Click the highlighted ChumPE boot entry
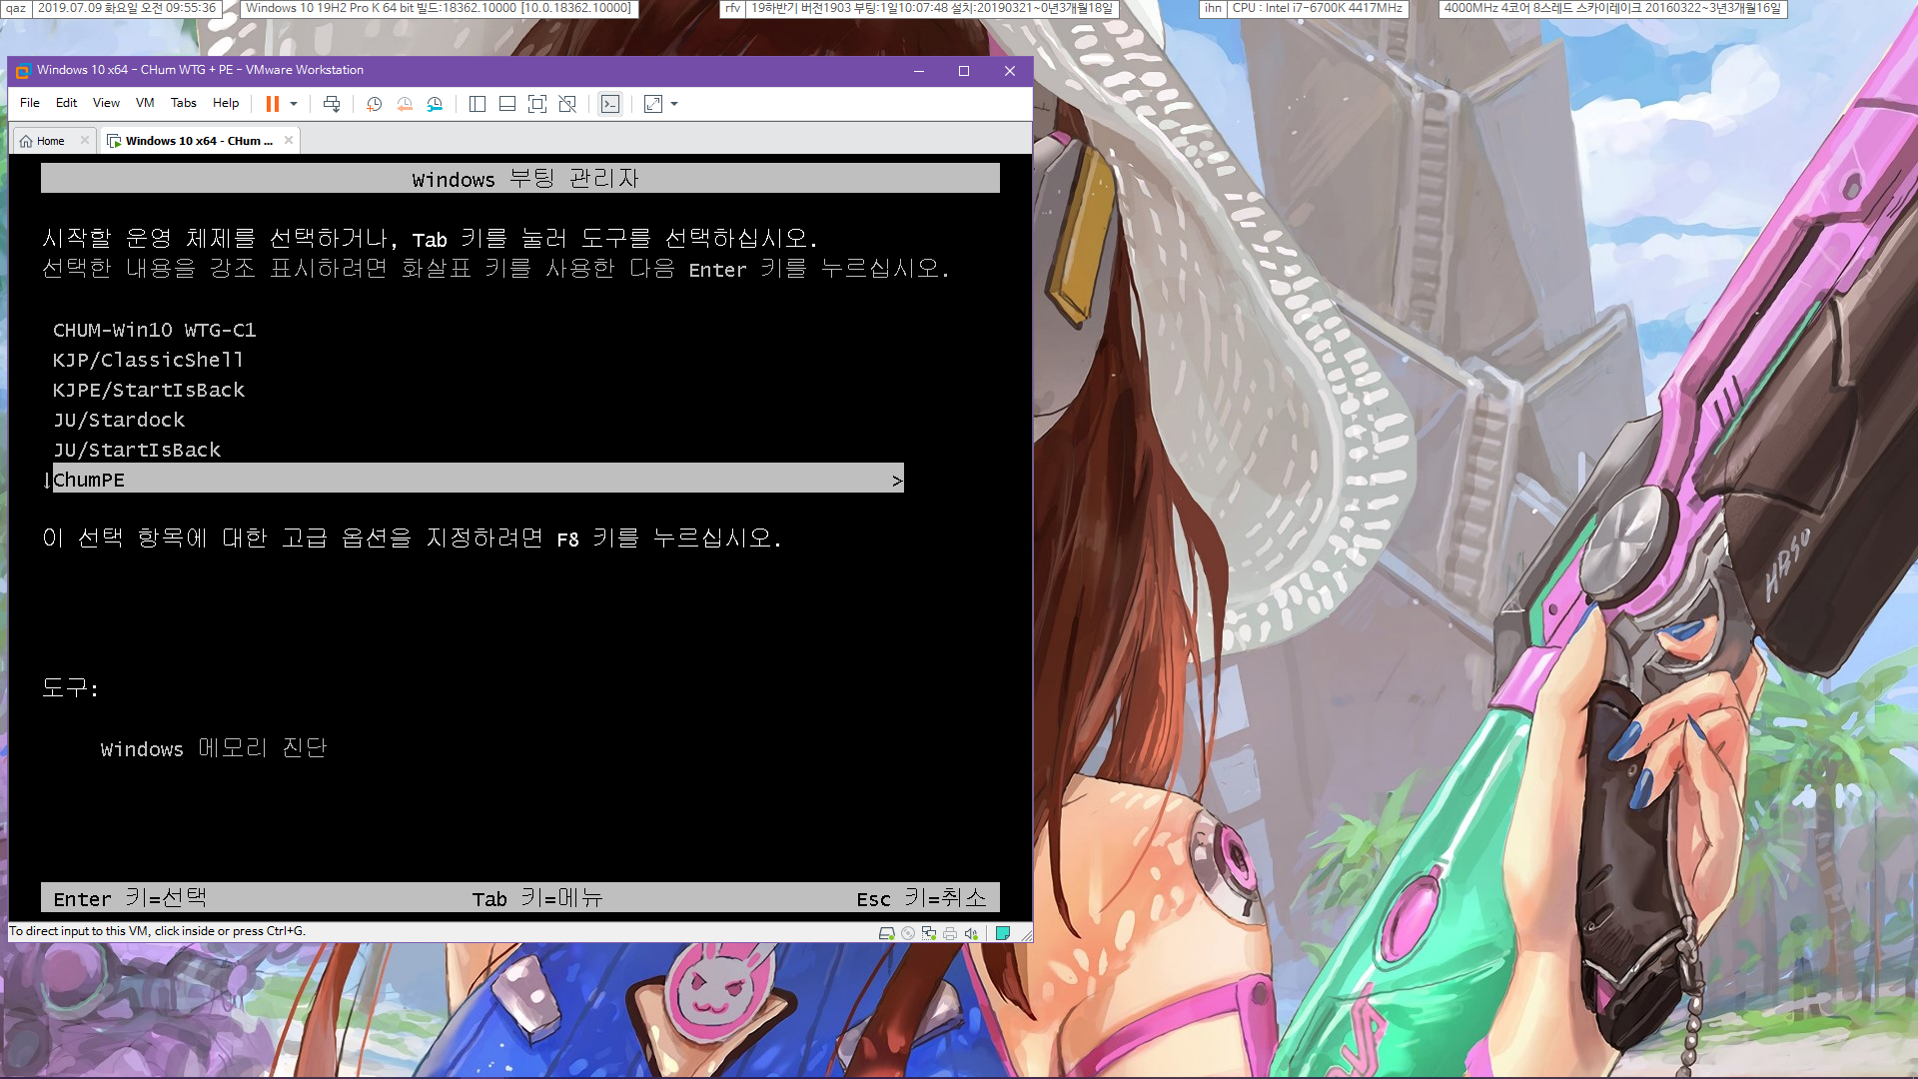 pyautogui.click(x=478, y=479)
